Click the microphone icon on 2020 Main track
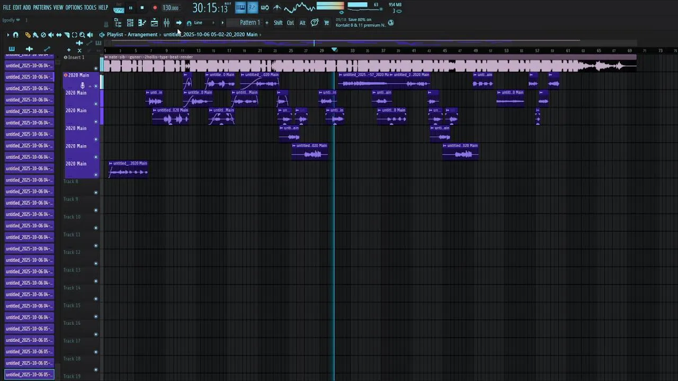Image resolution: width=678 pixels, height=381 pixels. (82, 85)
